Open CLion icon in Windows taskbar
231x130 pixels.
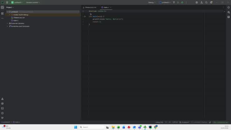[x=150, y=127]
